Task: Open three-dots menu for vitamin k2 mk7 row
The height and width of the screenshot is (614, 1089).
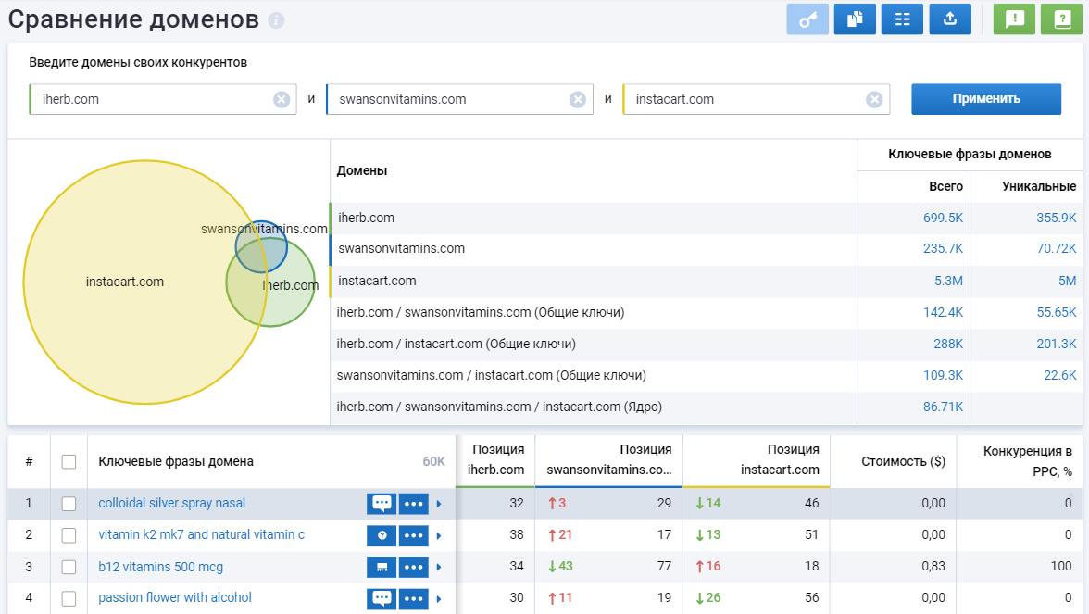Action: click(x=413, y=535)
